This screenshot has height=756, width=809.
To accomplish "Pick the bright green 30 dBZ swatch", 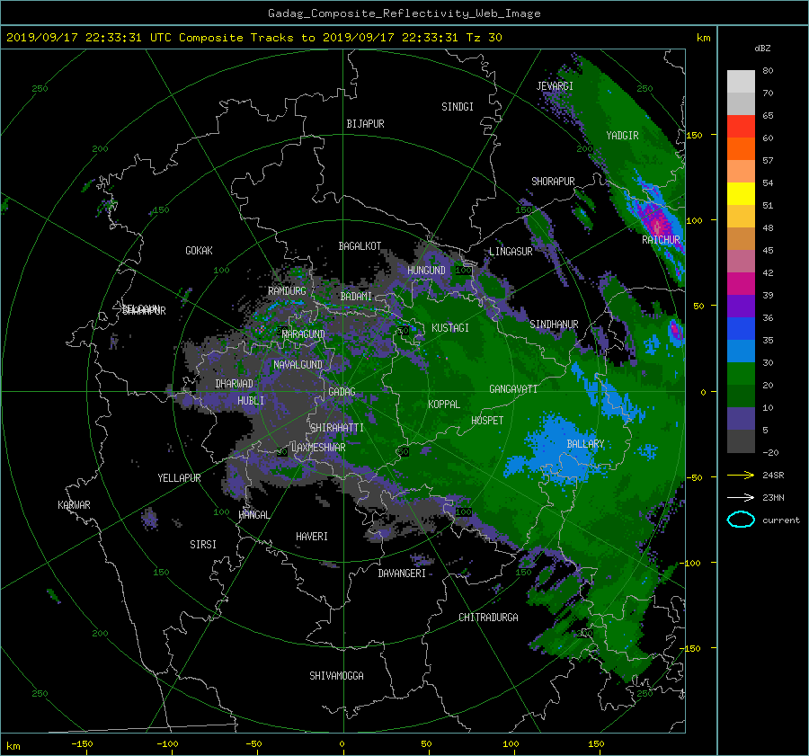I will point(741,373).
